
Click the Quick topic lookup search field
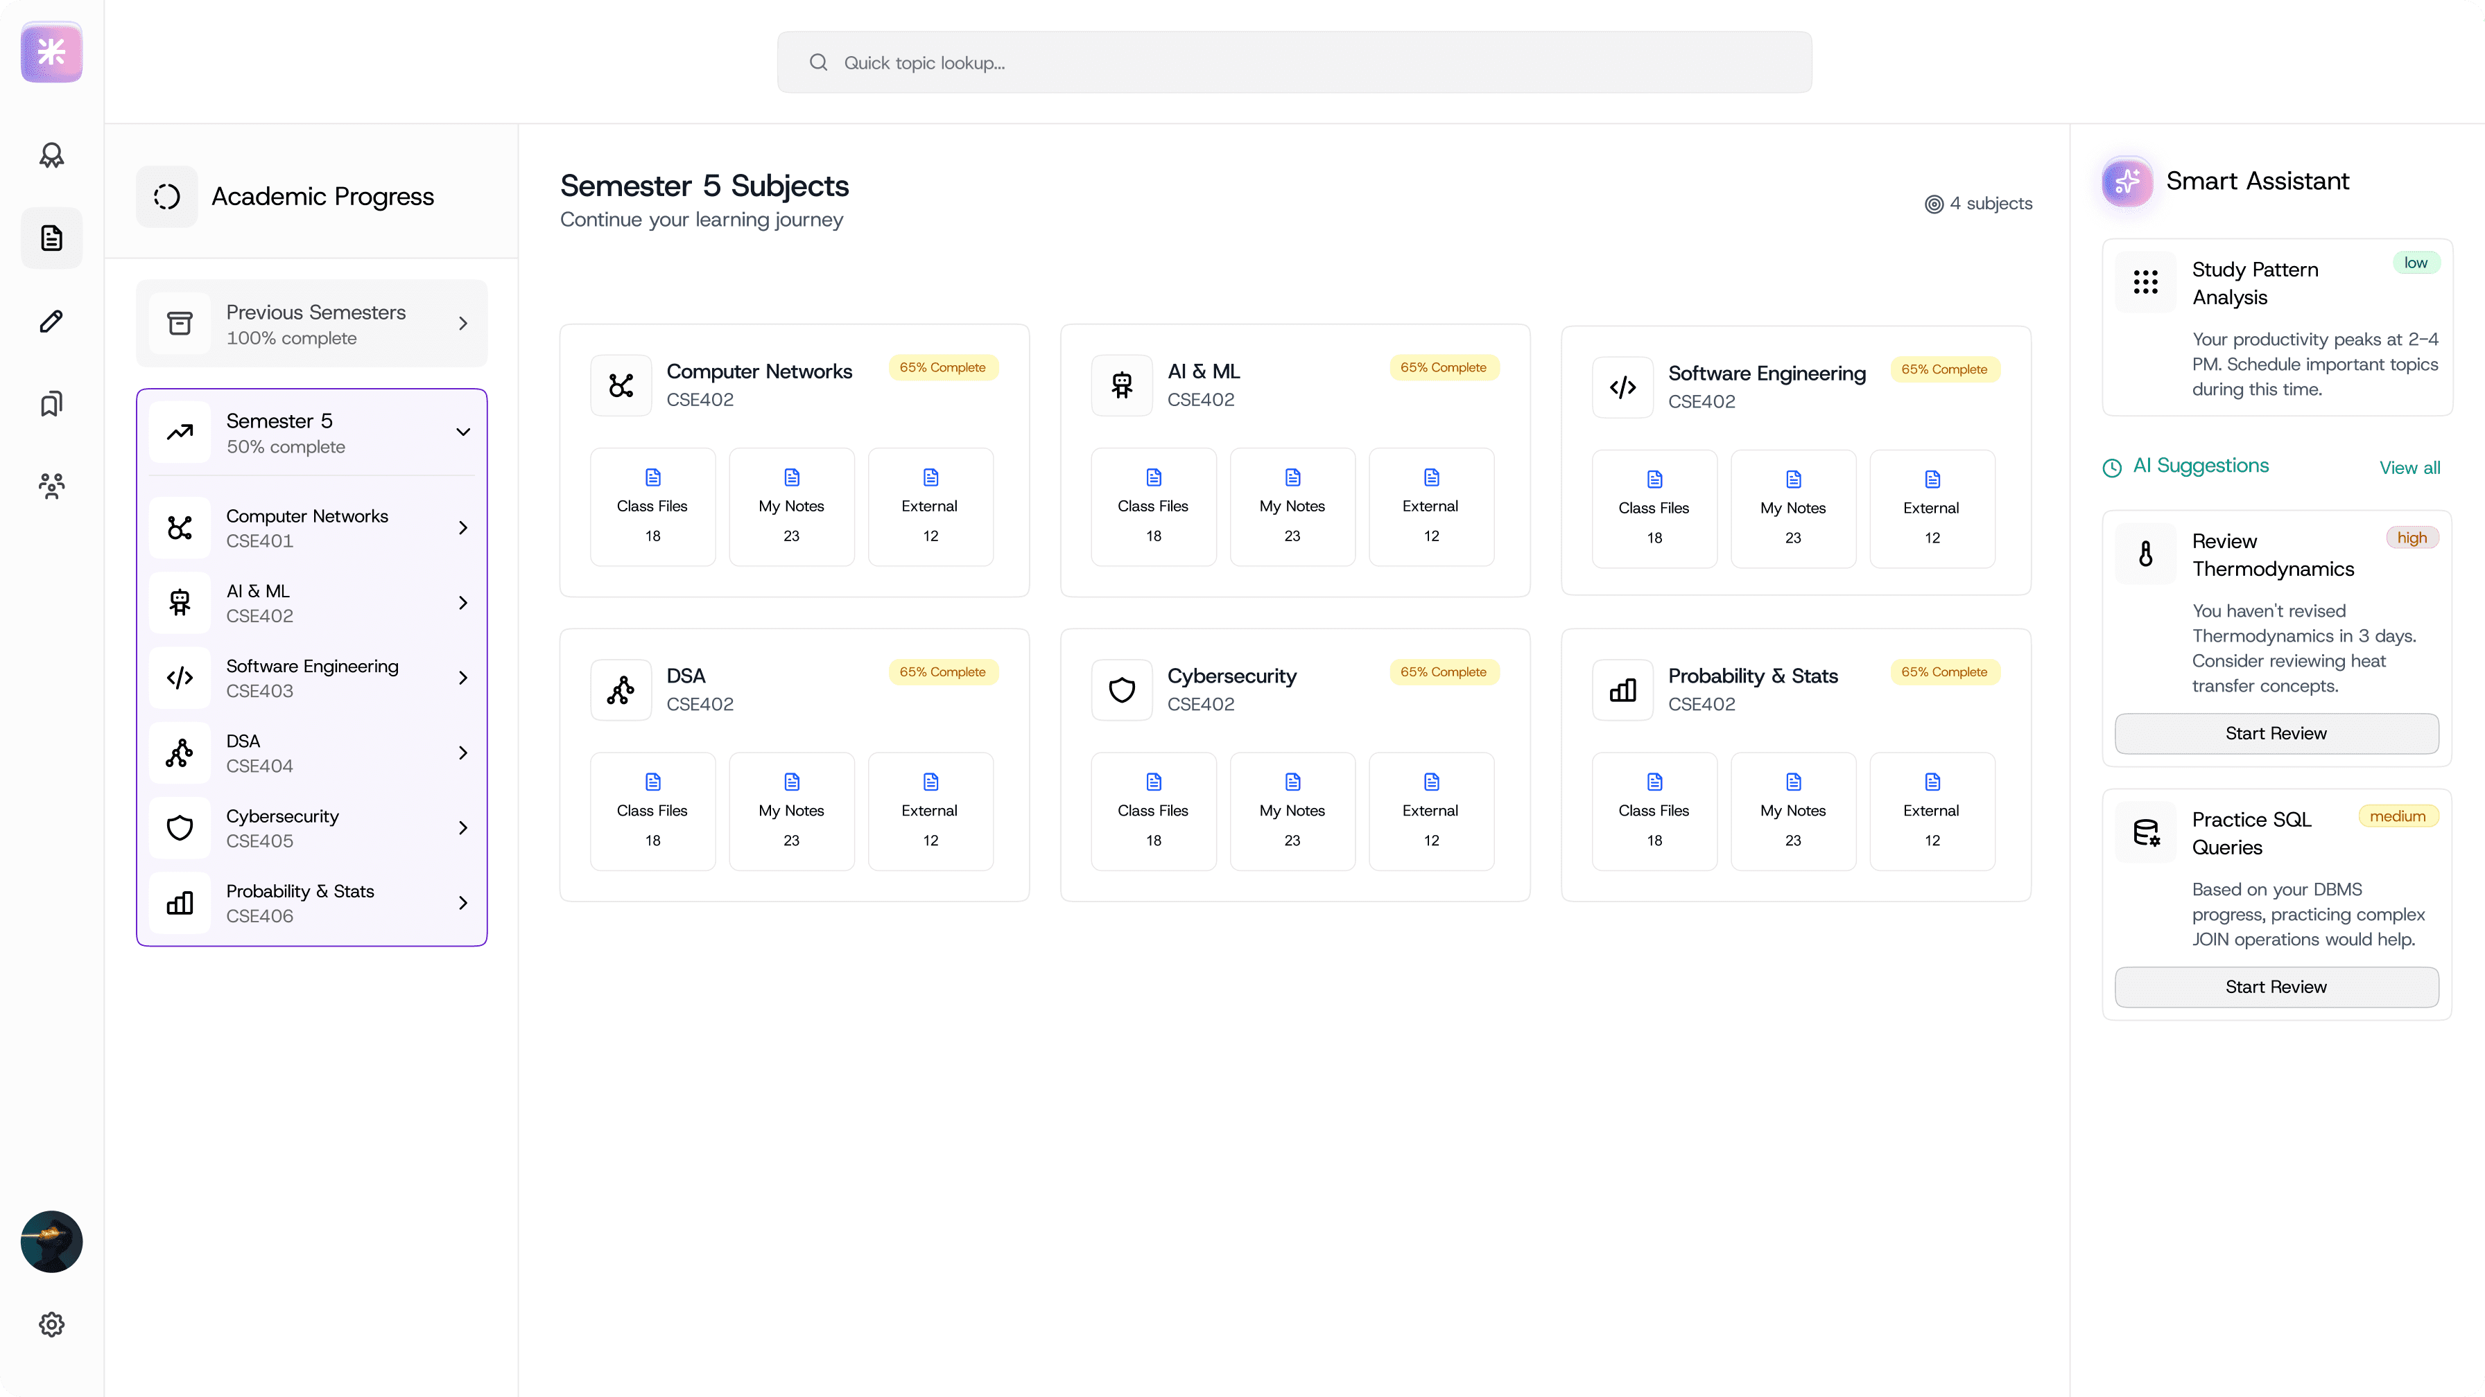click(1294, 62)
